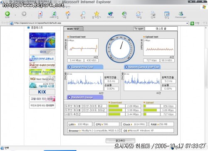Open the Potalsite sidebar banner
Viewport: 208px width, 151px height.
coord(42,72)
